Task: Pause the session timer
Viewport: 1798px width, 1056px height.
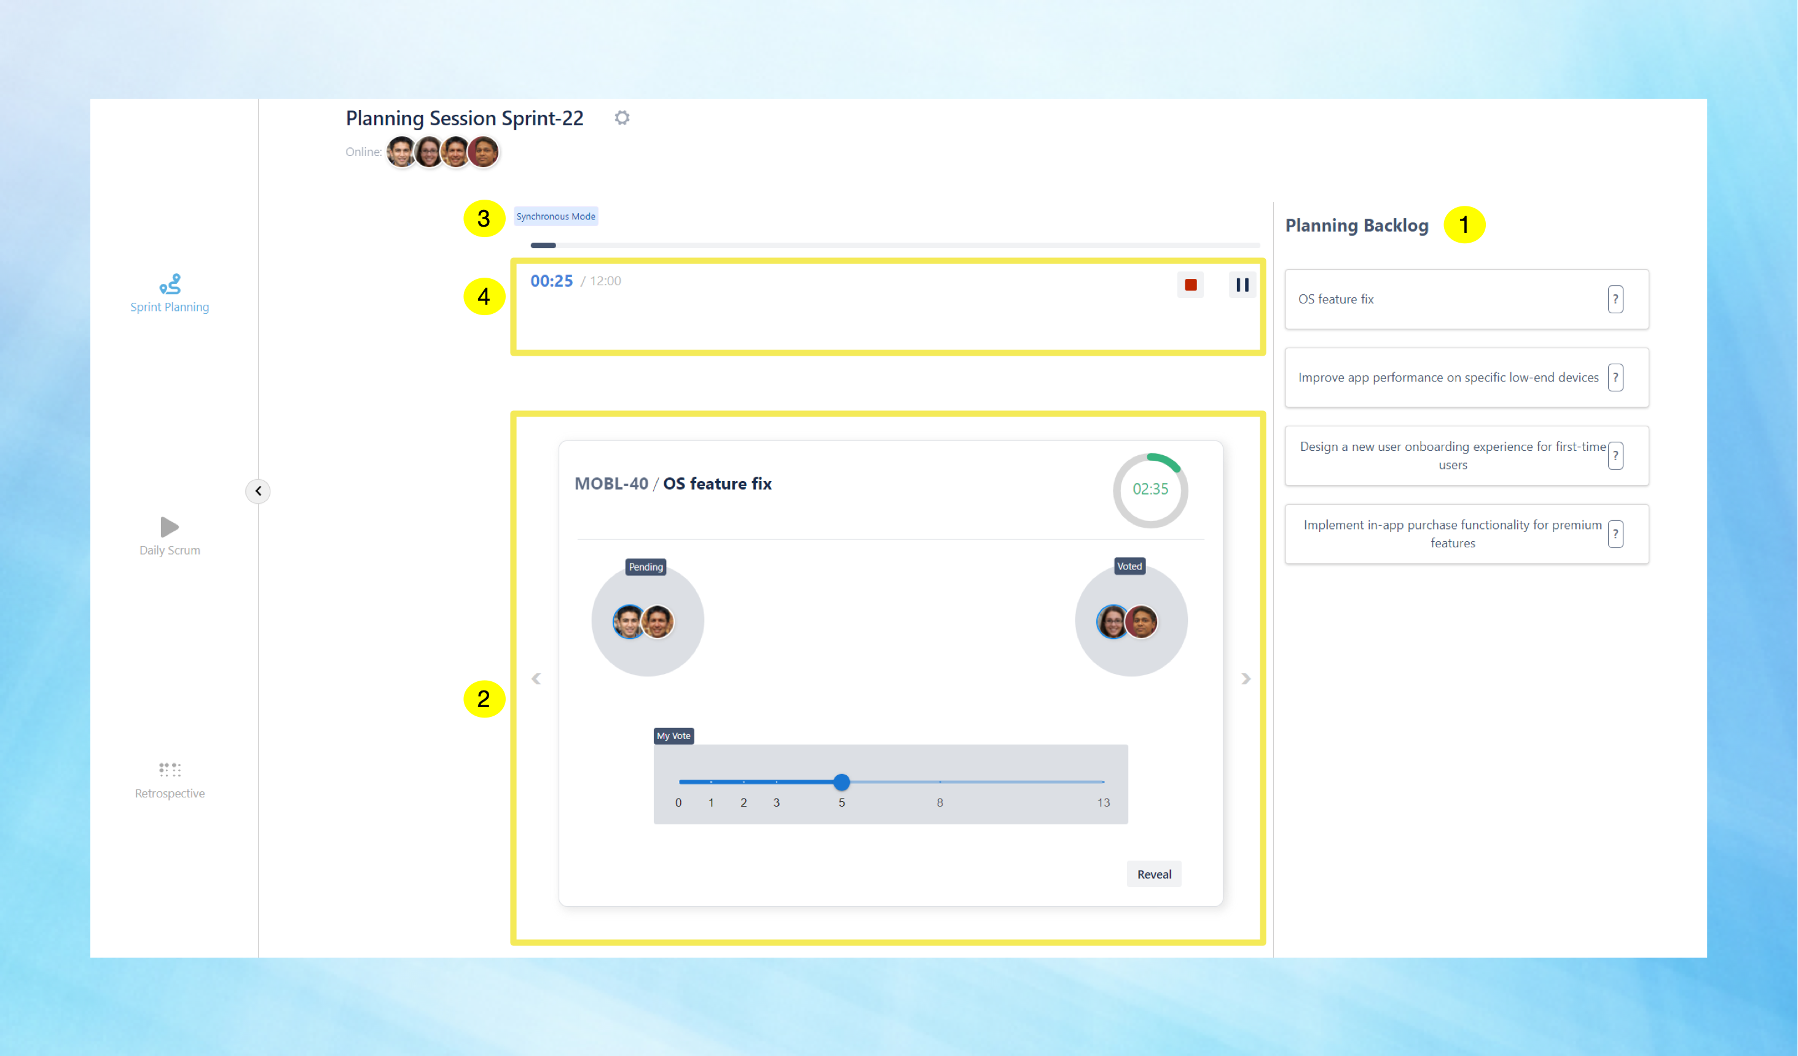Action: click(x=1241, y=284)
